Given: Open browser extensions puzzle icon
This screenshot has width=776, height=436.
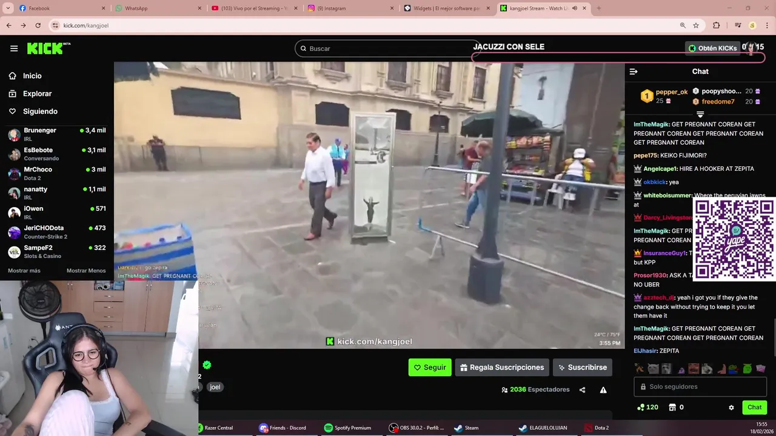Looking at the screenshot, I should tap(717, 25).
